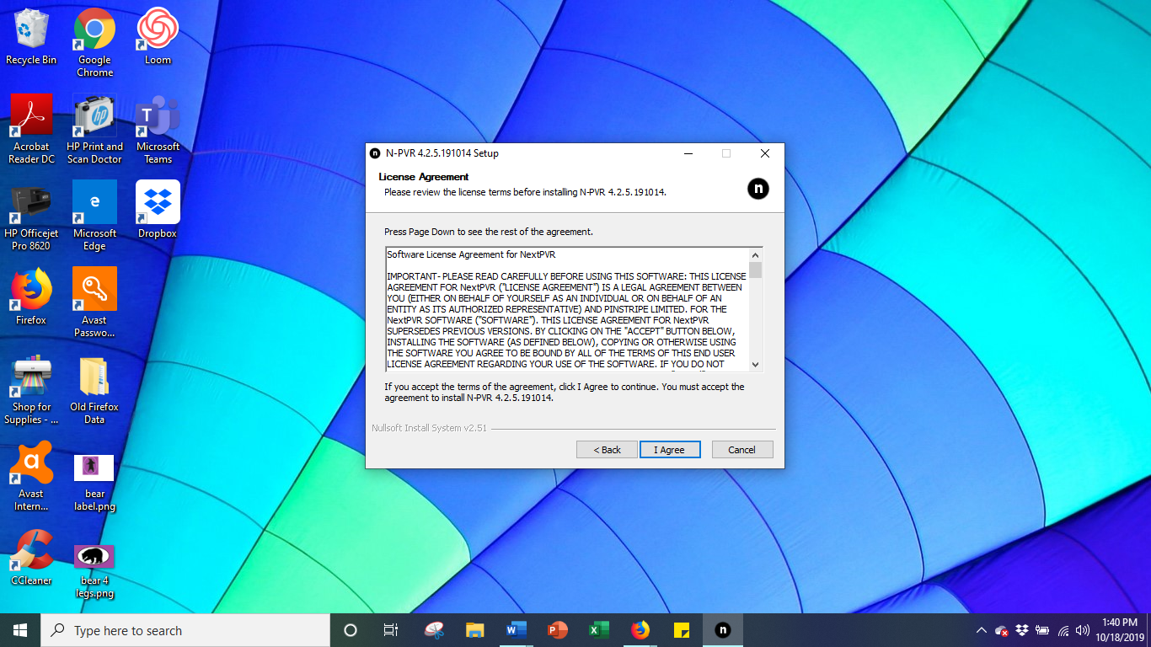
Task: Launch the Avast Internet Security shortcut
Action: (x=31, y=477)
